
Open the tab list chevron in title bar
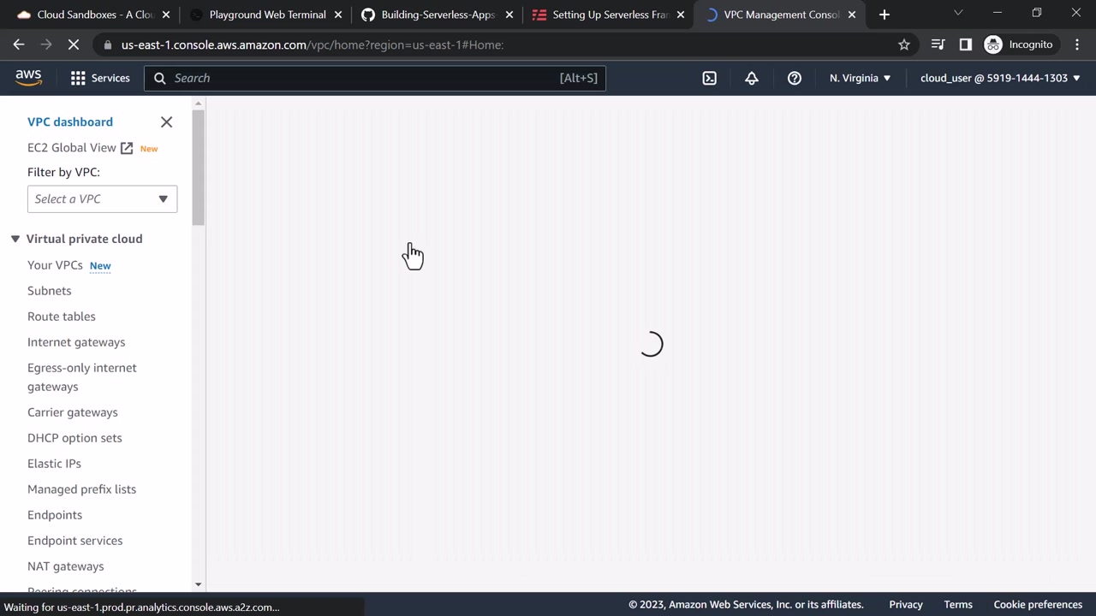click(x=958, y=13)
